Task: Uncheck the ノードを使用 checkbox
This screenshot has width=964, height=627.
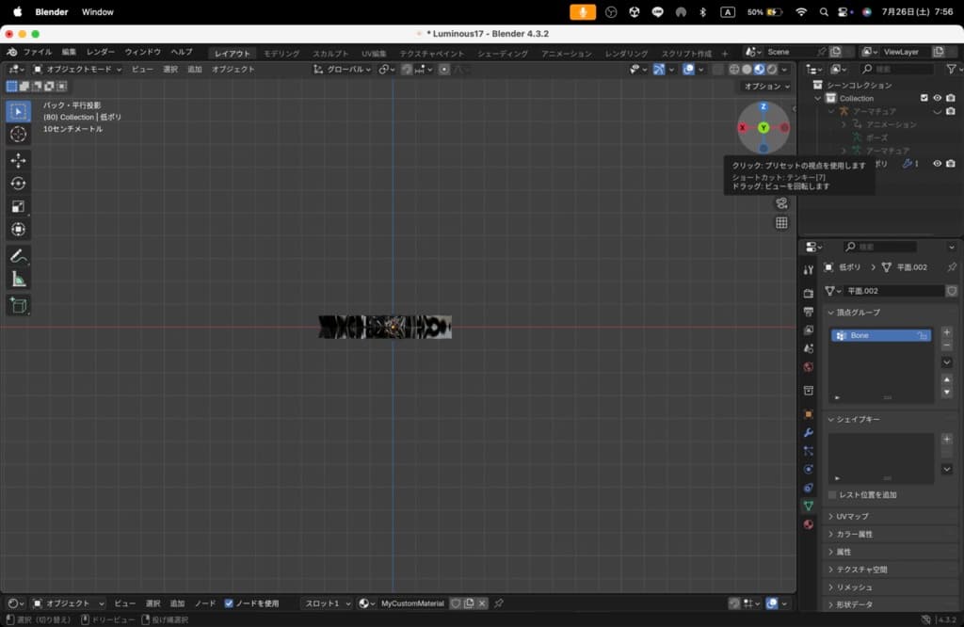Action: (229, 603)
